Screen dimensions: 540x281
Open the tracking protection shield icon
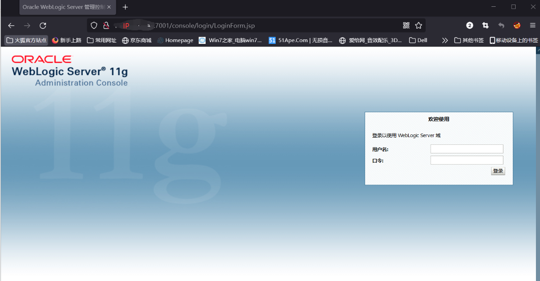point(94,25)
